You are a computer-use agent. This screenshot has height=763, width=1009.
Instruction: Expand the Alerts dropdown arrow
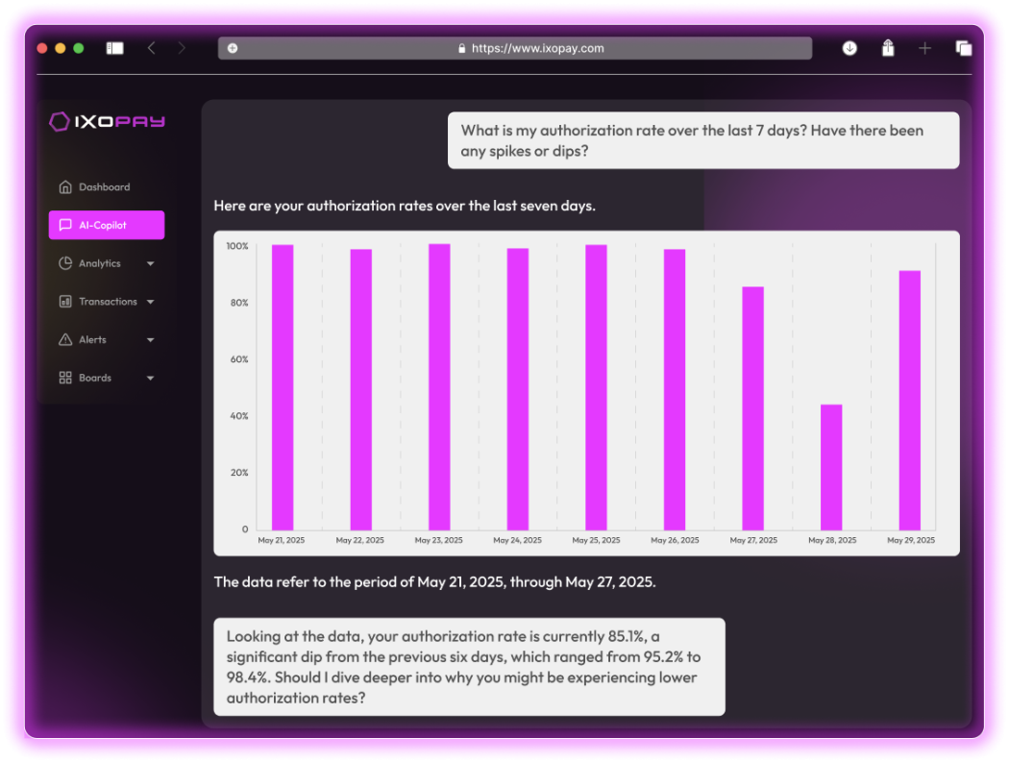coord(151,340)
